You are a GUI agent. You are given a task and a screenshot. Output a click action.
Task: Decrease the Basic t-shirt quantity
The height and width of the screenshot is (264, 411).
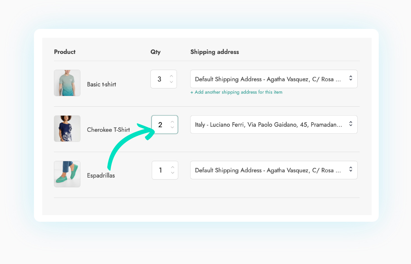click(x=172, y=82)
